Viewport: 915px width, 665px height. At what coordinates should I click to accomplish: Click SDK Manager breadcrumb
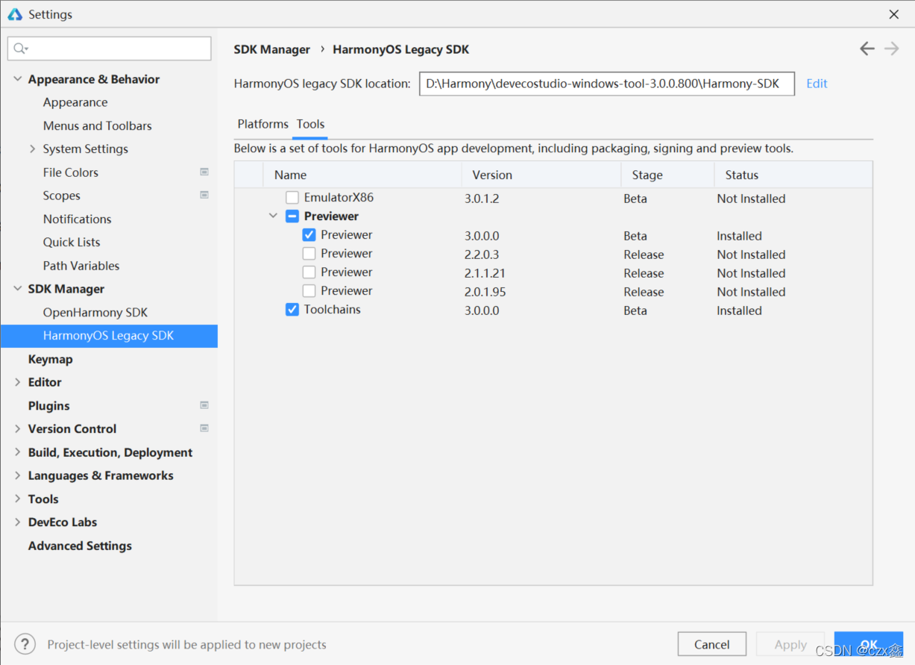click(271, 49)
